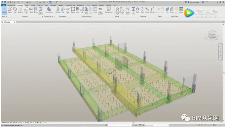
Task: Switch to the Analyze ribbon tab
Action: 61,5
